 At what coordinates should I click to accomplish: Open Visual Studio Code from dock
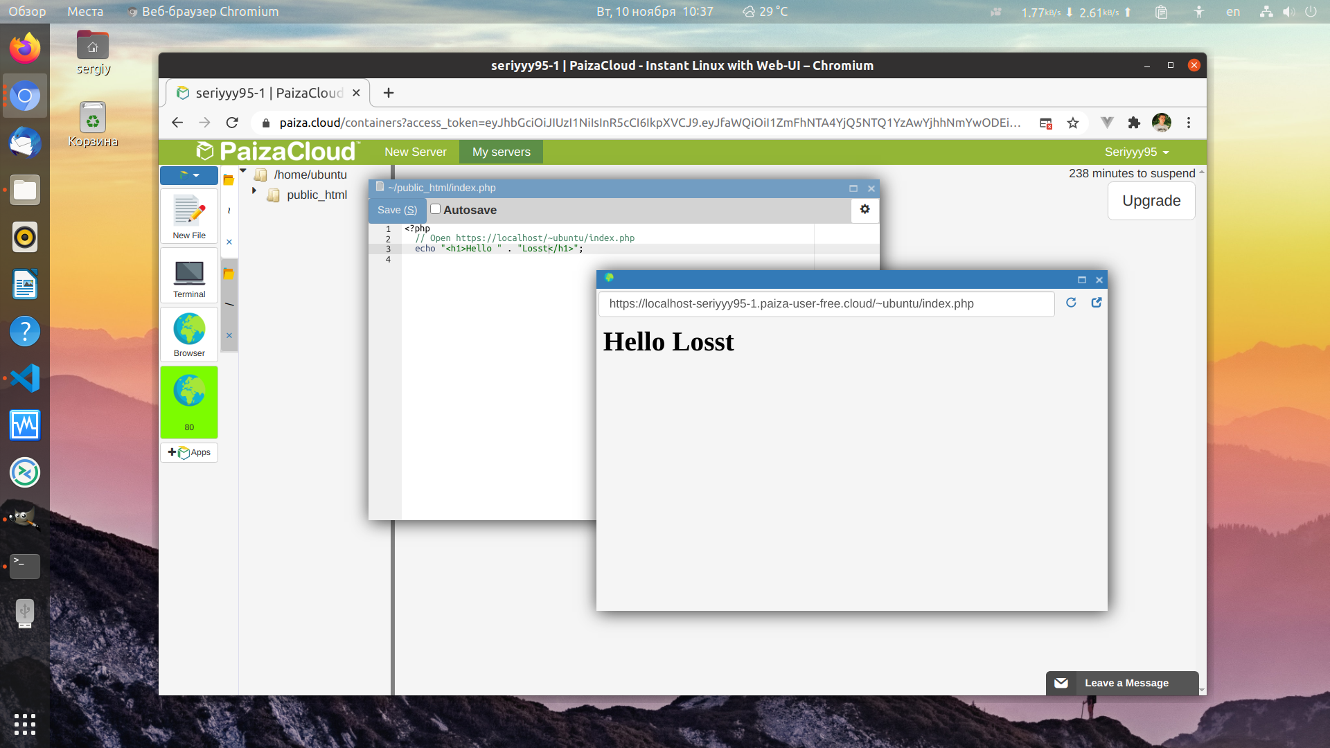[x=25, y=378]
